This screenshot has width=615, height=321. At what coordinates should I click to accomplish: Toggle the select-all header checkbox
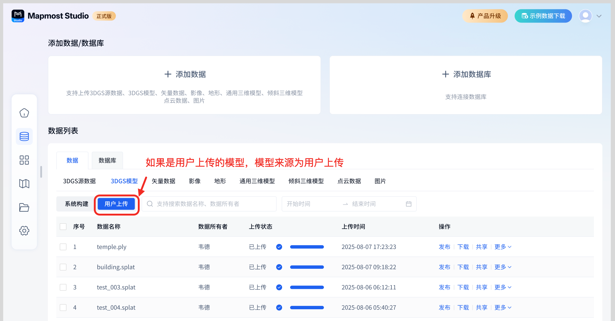click(x=63, y=227)
